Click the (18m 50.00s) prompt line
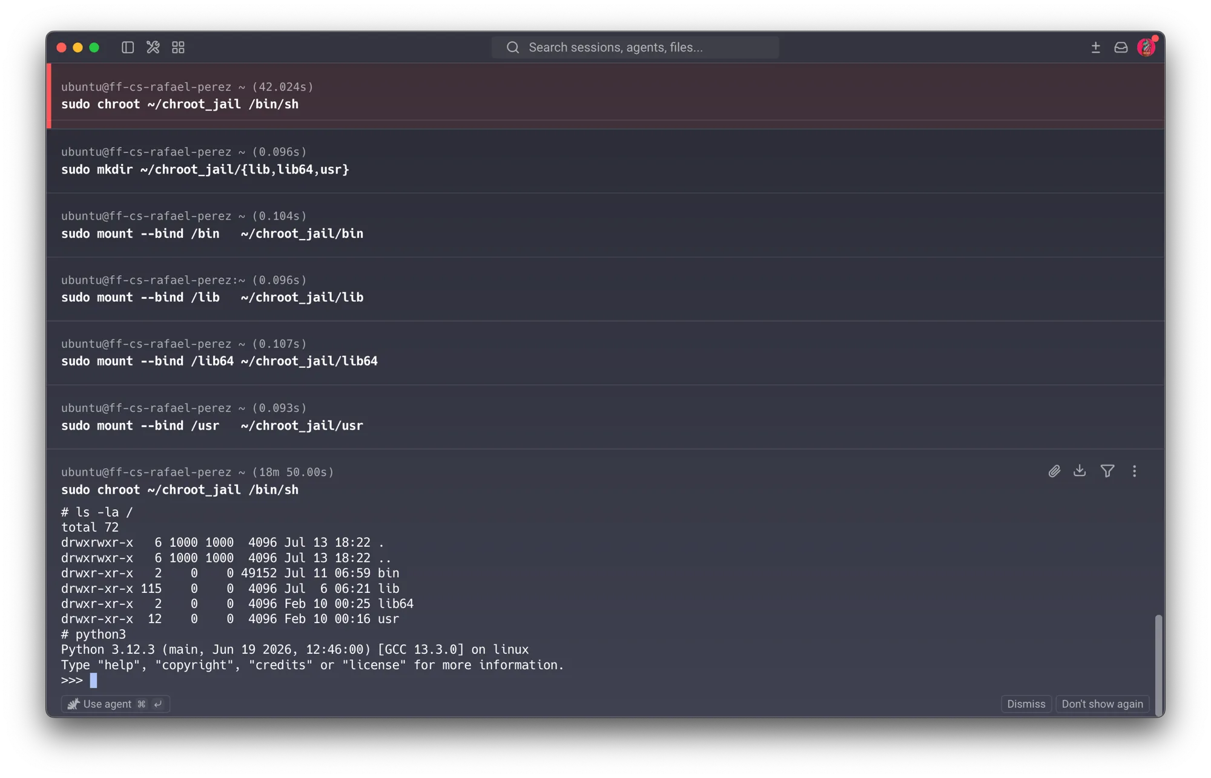This screenshot has height=778, width=1211. [197, 472]
